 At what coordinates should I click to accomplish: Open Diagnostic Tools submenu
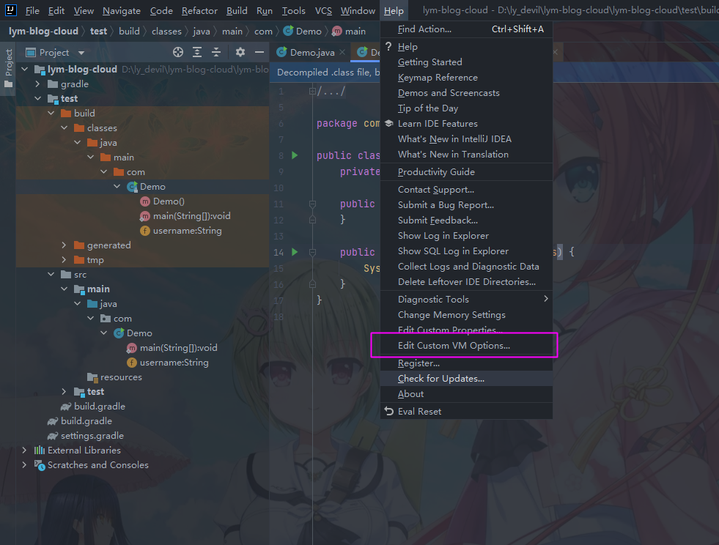click(x=466, y=300)
